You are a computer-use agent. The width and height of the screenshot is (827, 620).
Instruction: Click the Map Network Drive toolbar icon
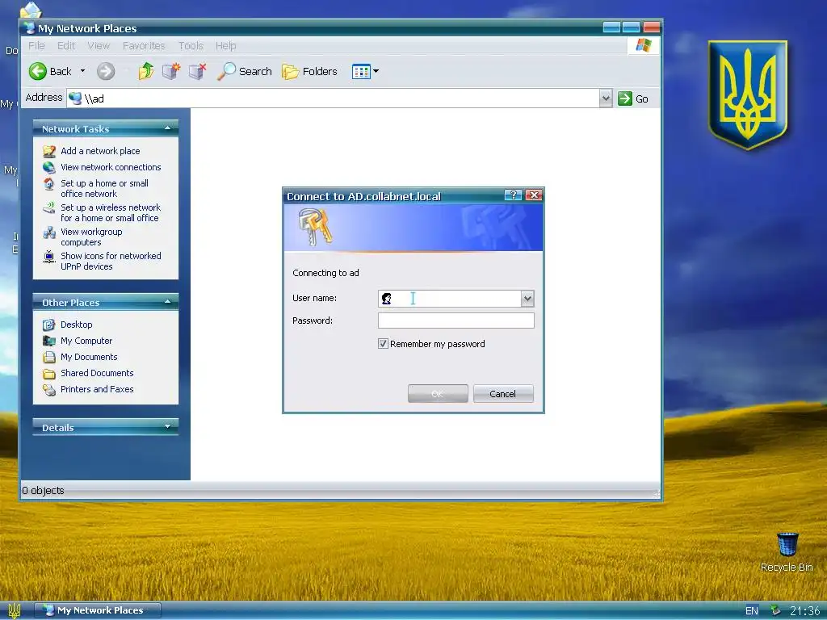171,71
